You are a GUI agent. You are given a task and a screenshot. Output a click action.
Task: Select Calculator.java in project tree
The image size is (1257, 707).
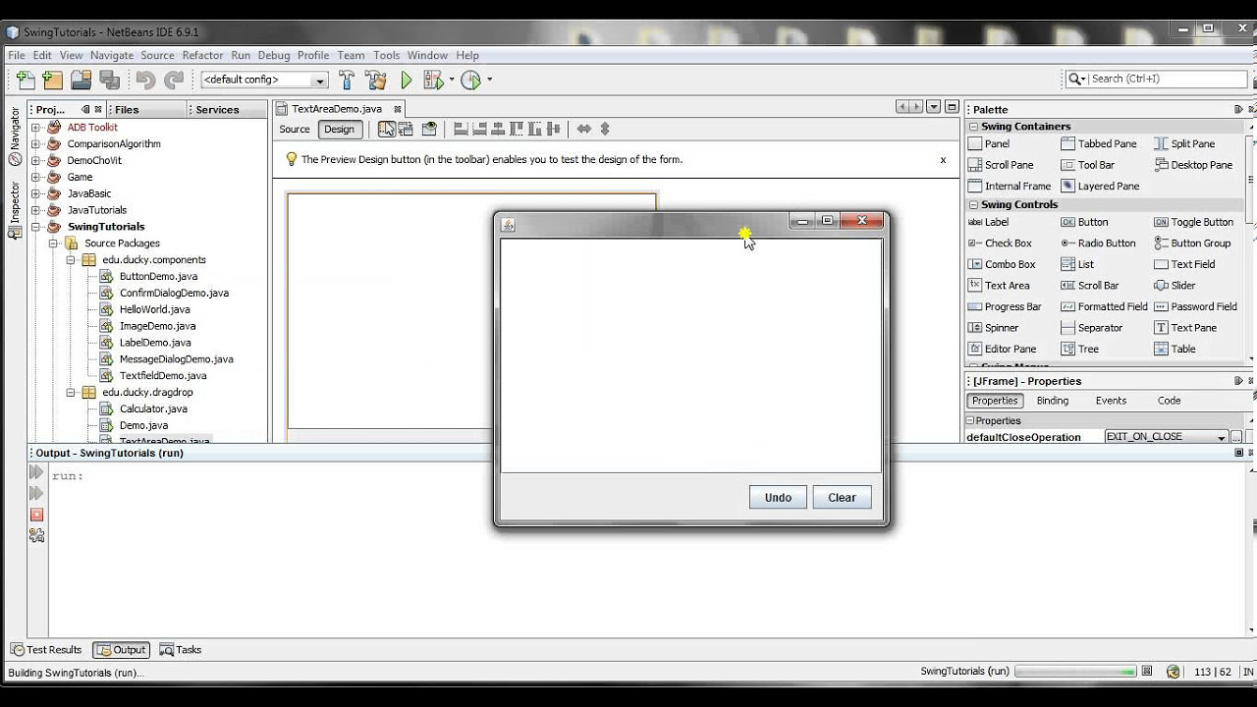[x=153, y=408]
